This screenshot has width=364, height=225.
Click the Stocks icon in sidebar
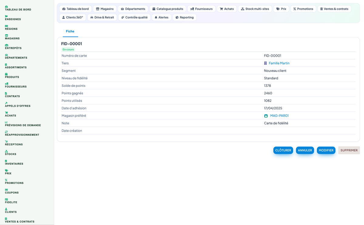[6, 151]
